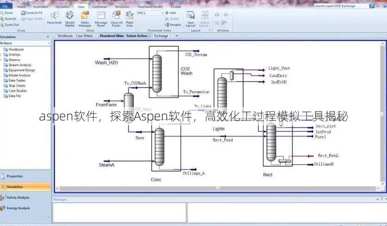This screenshot has height=226, width=387.
Task: Click the Simulation environment button
Action: click(25, 187)
